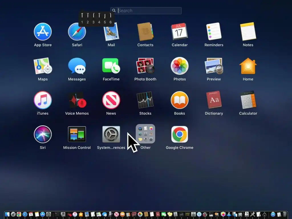Launch Safari from the Launchpad grid
The image size is (292, 219).
tap(77, 32)
